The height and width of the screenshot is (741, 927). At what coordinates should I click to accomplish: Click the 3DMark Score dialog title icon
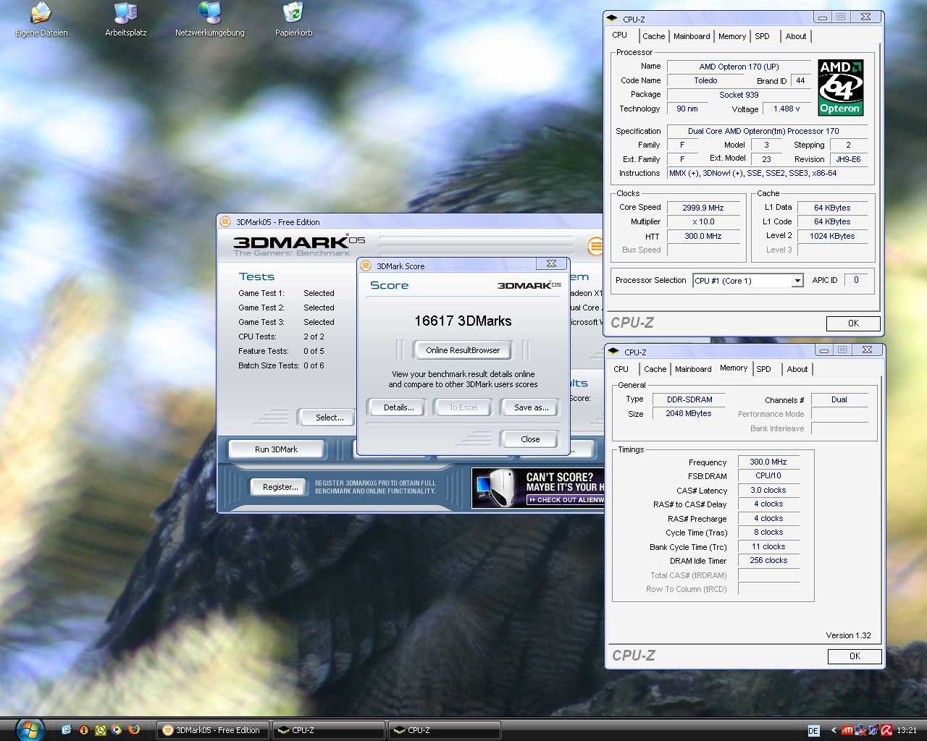[366, 266]
